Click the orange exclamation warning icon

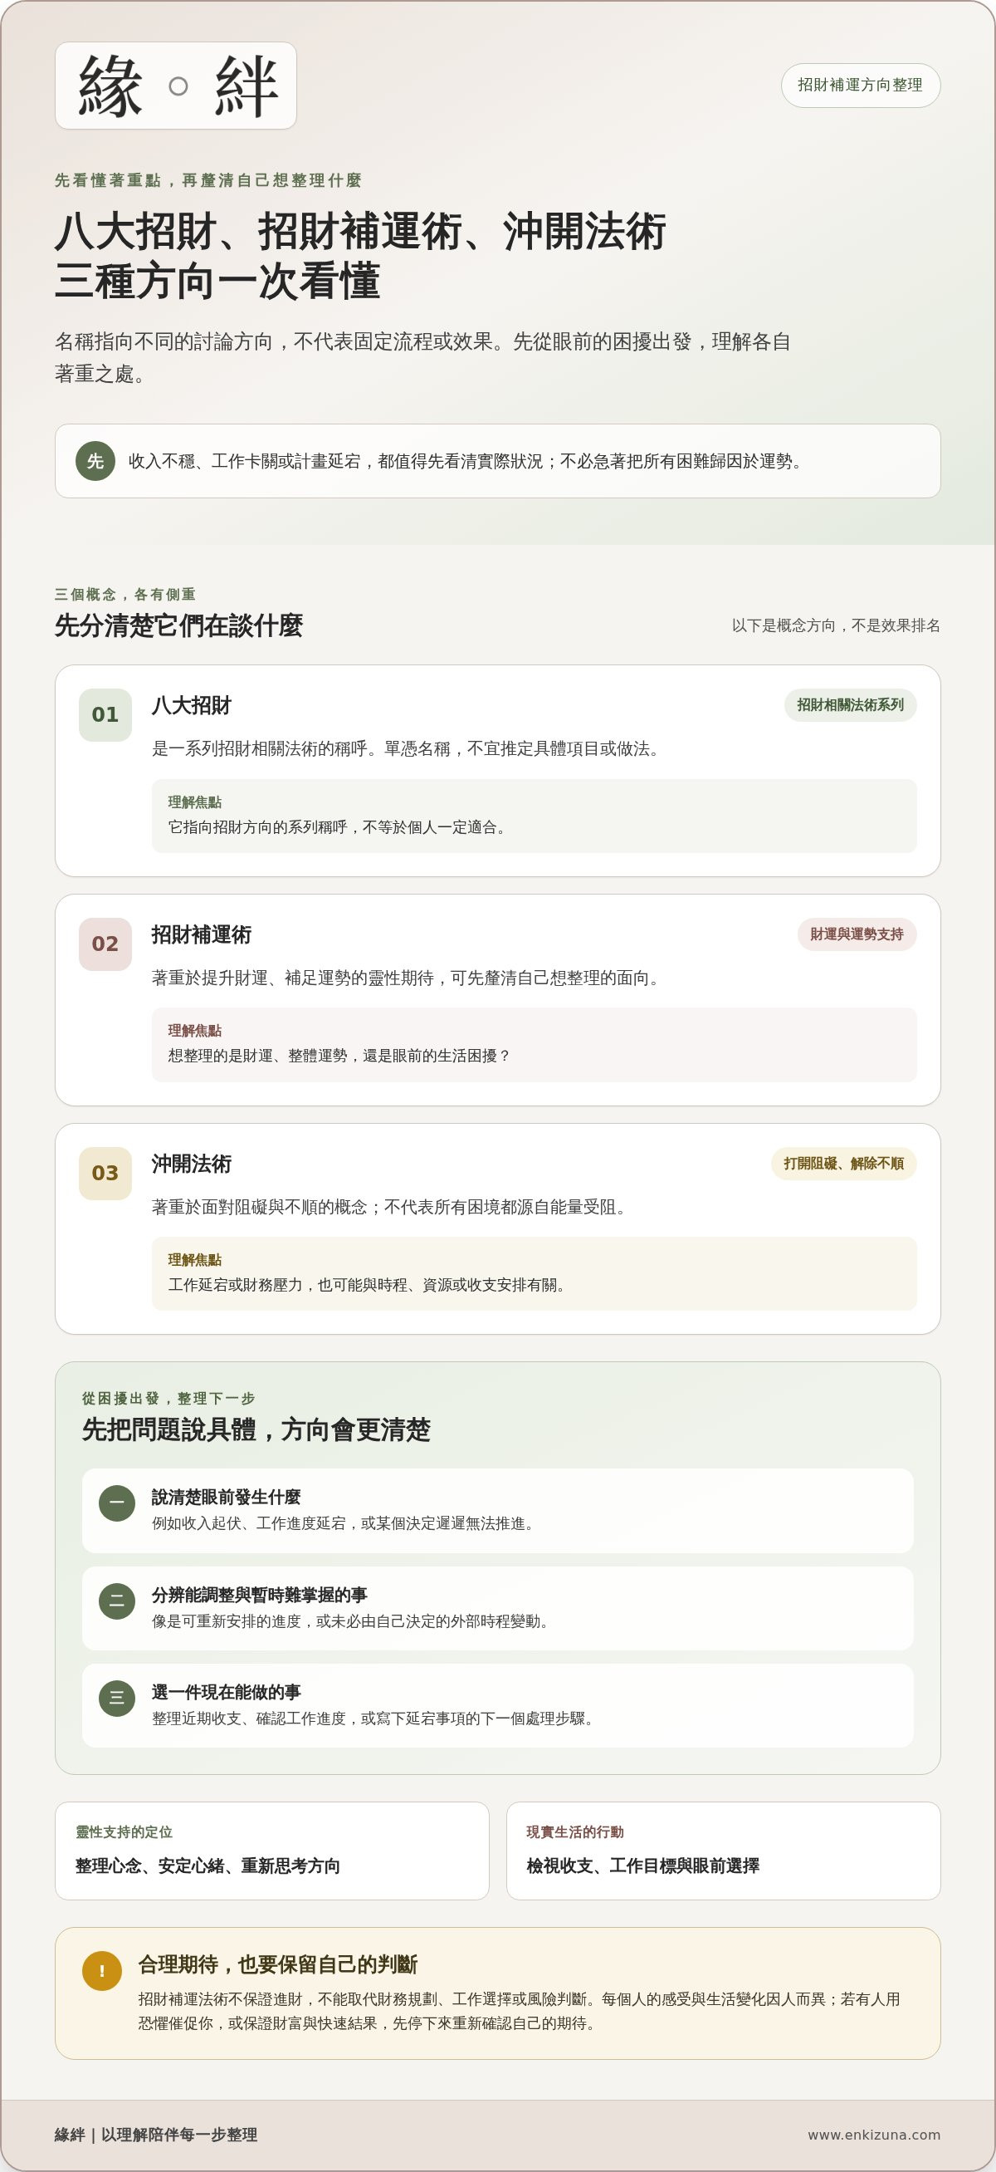[x=102, y=1970]
